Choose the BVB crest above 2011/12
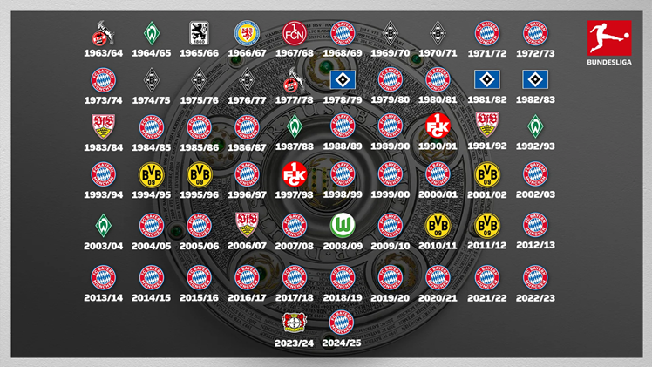The image size is (652, 367). click(x=487, y=226)
